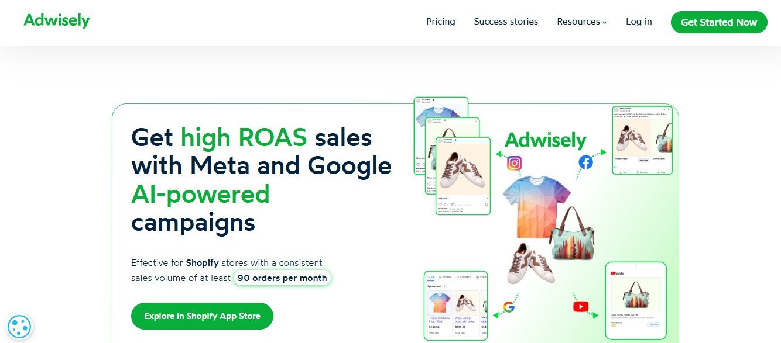The height and width of the screenshot is (343, 781).
Task: Open the Pricing page
Action: pyautogui.click(x=440, y=22)
